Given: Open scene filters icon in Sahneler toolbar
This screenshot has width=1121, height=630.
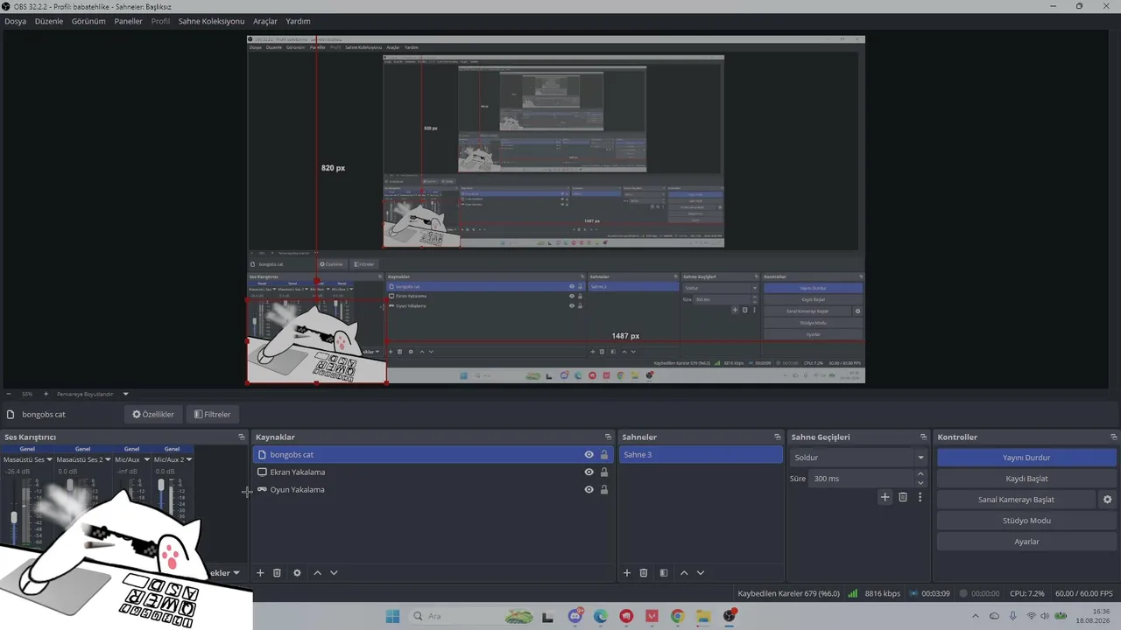Looking at the screenshot, I should (x=664, y=573).
